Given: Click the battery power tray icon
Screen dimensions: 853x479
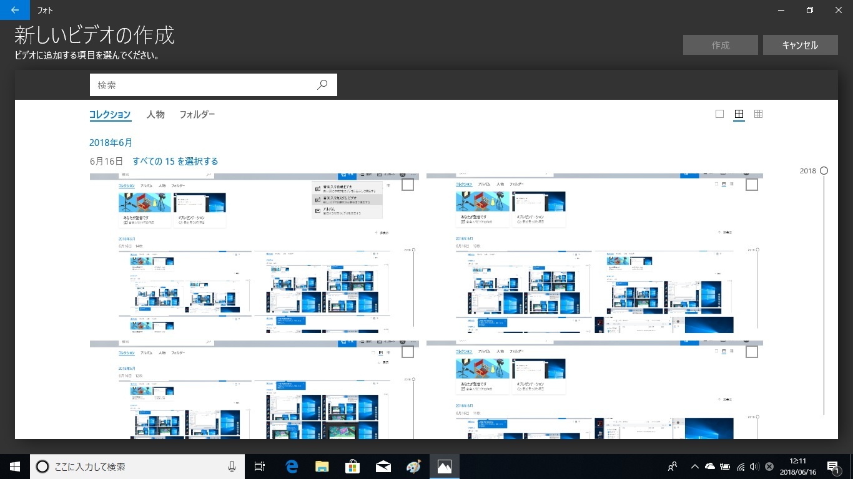Looking at the screenshot, I should click(x=725, y=467).
